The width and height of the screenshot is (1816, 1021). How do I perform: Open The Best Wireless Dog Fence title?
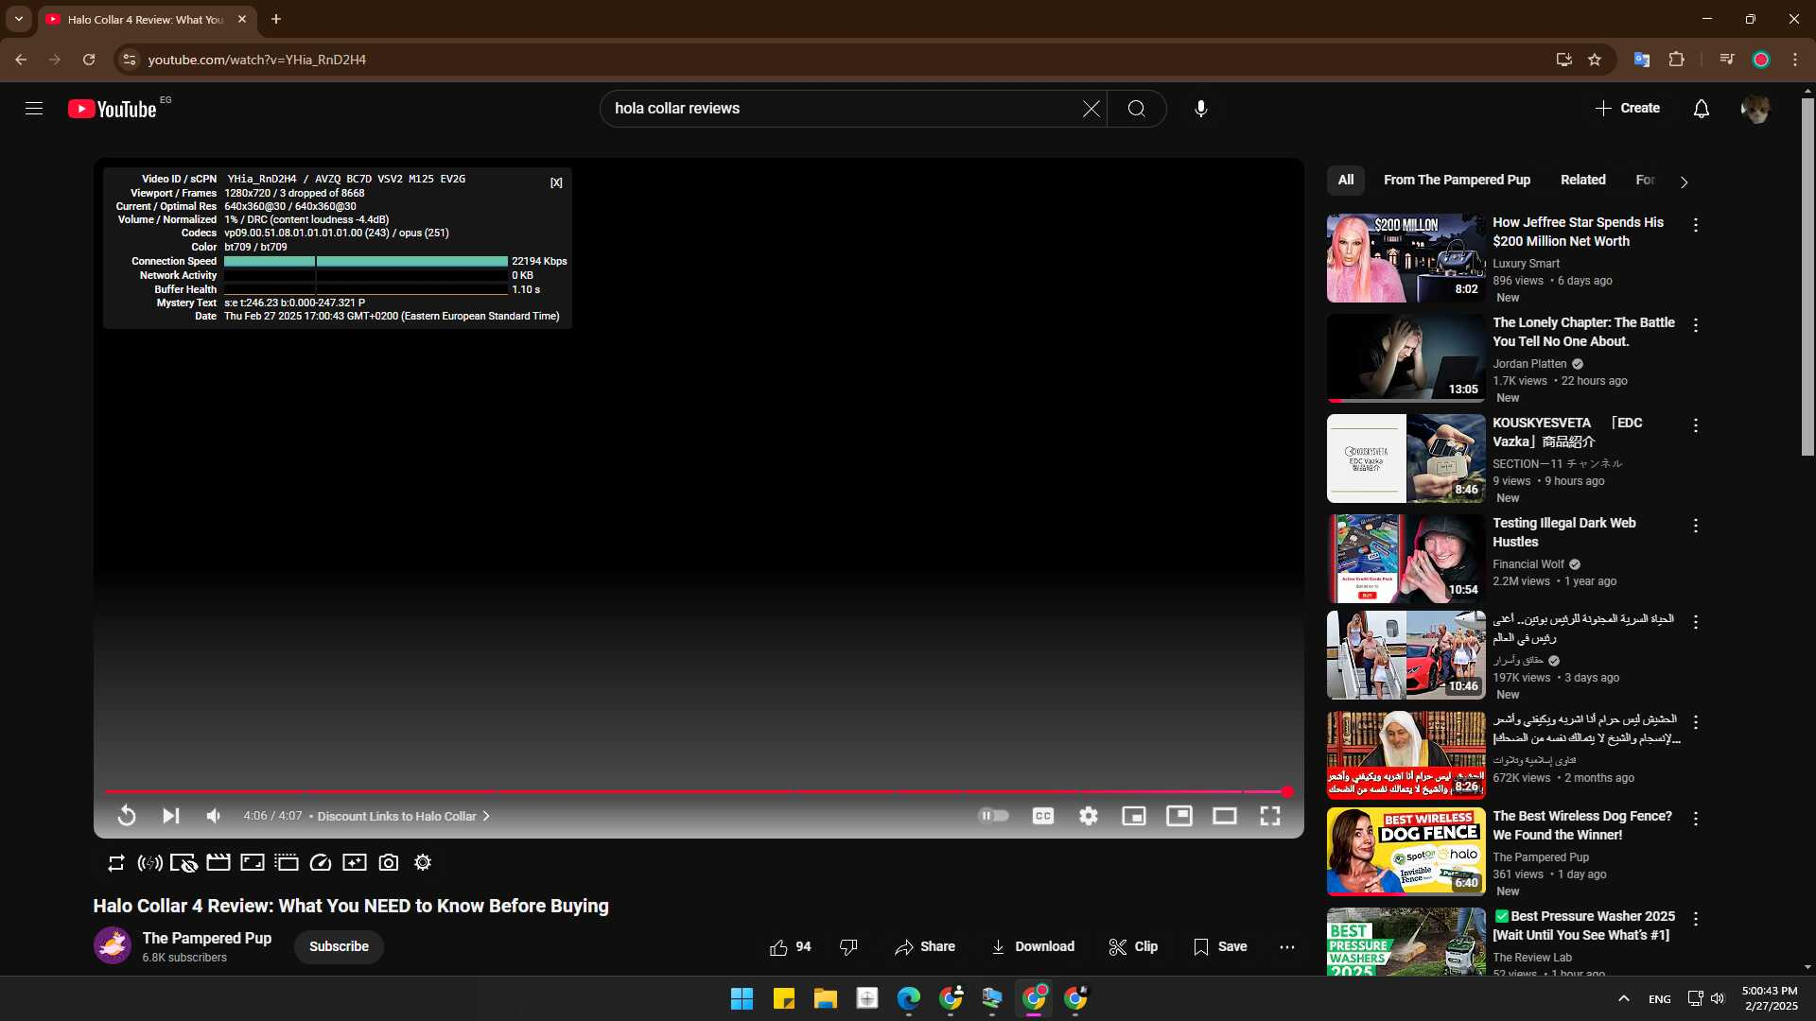(1582, 825)
